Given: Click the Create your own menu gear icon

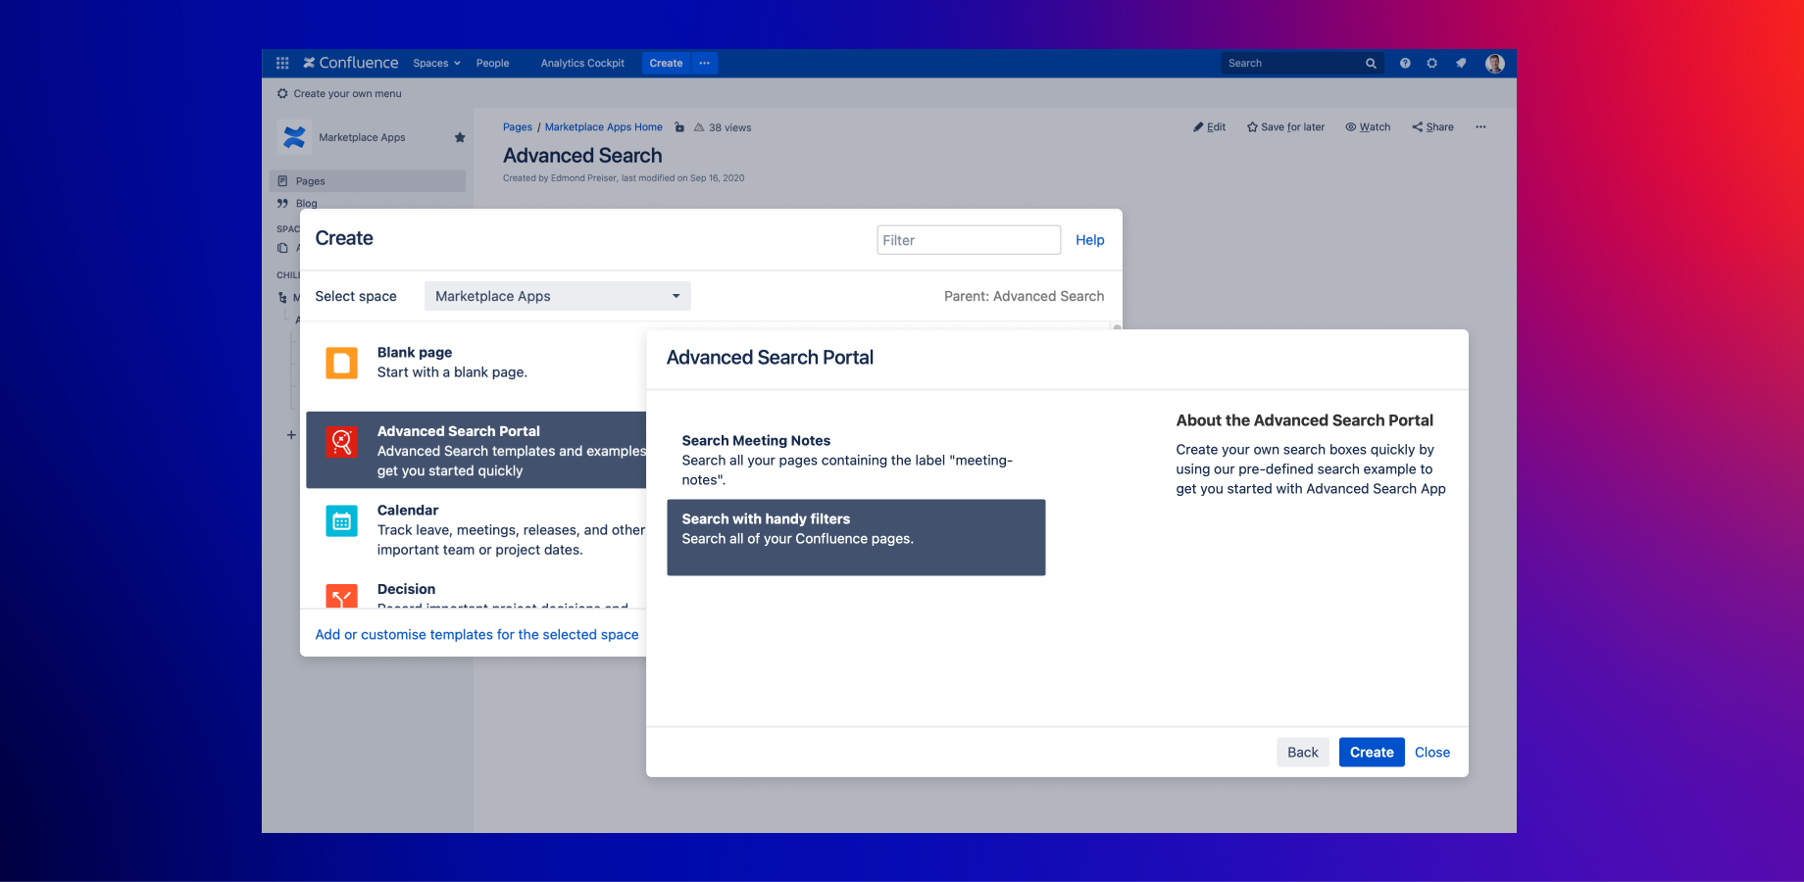Looking at the screenshot, I should pyautogui.click(x=282, y=94).
